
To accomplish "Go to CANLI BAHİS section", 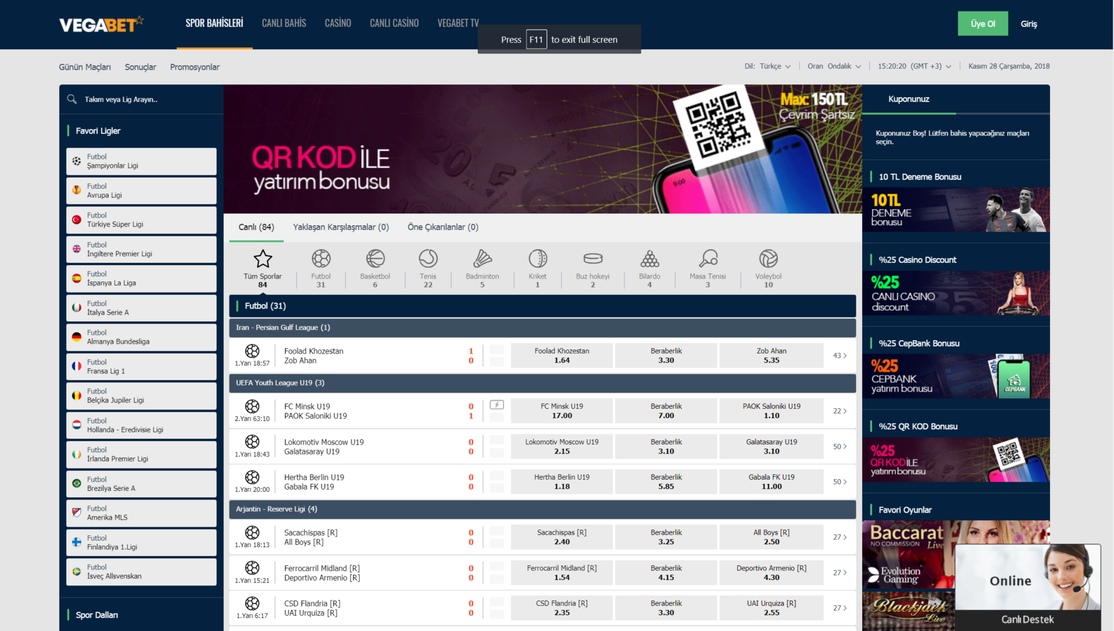I will (284, 23).
